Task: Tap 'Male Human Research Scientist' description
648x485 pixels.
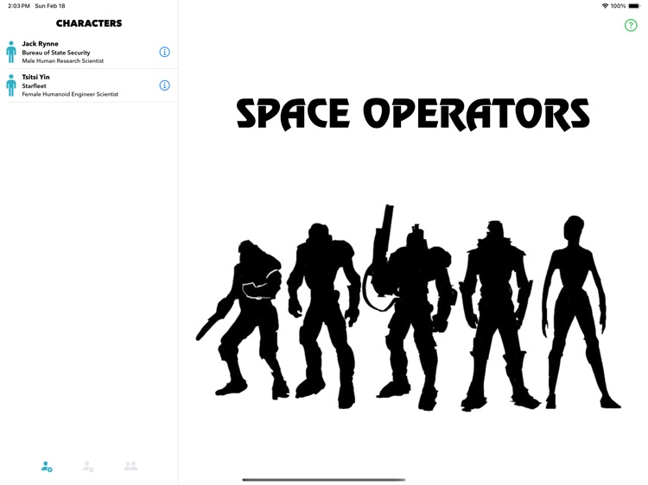Action: tap(63, 60)
